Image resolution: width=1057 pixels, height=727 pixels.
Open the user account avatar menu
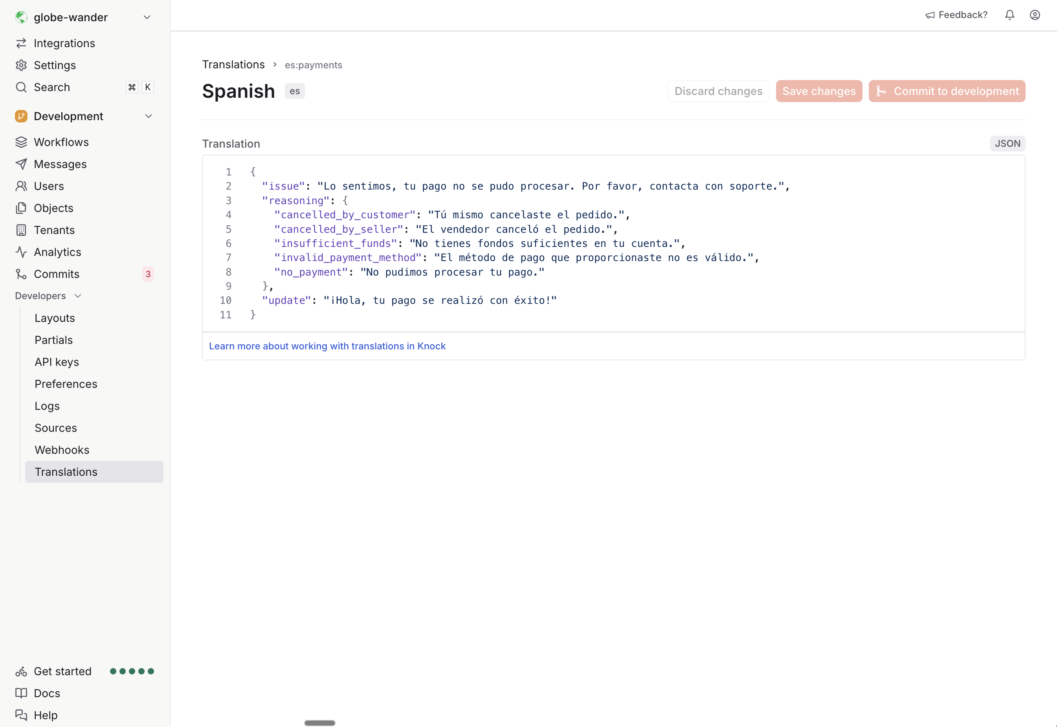pos(1035,15)
